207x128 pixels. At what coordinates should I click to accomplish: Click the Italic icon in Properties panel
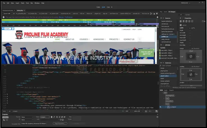(x=54, y=117)
